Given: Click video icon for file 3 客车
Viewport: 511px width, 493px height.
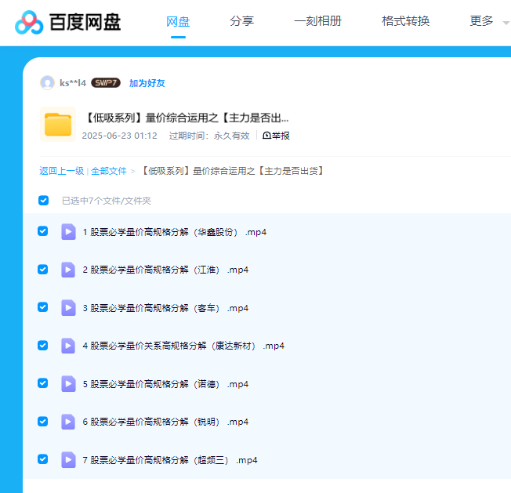Looking at the screenshot, I should tap(68, 308).
